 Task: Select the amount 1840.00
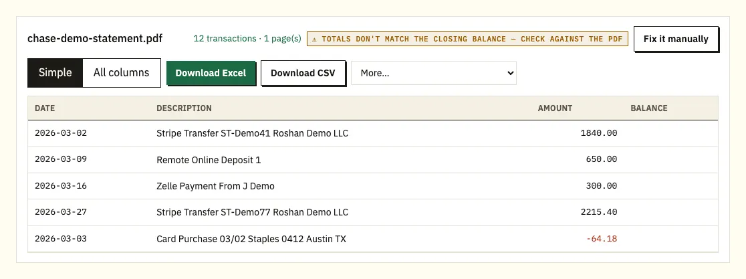click(x=599, y=133)
